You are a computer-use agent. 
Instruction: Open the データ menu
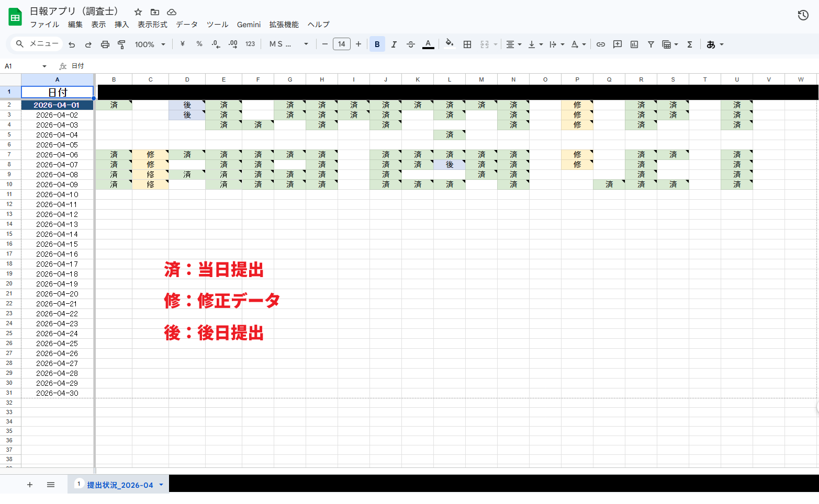tap(186, 25)
